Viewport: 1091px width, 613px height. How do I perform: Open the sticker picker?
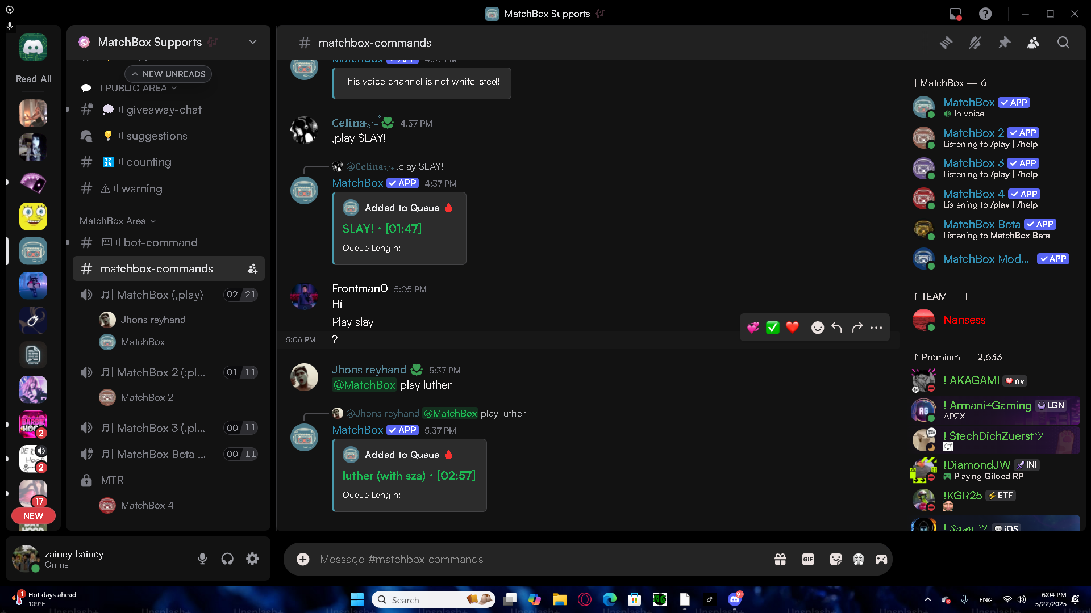click(x=836, y=559)
